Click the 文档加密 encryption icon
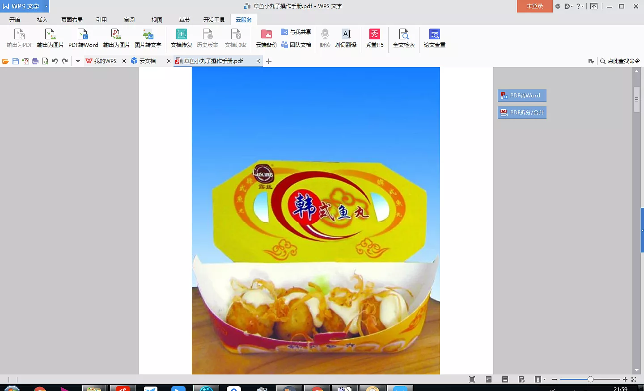This screenshot has height=391, width=644. pyautogui.click(x=236, y=38)
